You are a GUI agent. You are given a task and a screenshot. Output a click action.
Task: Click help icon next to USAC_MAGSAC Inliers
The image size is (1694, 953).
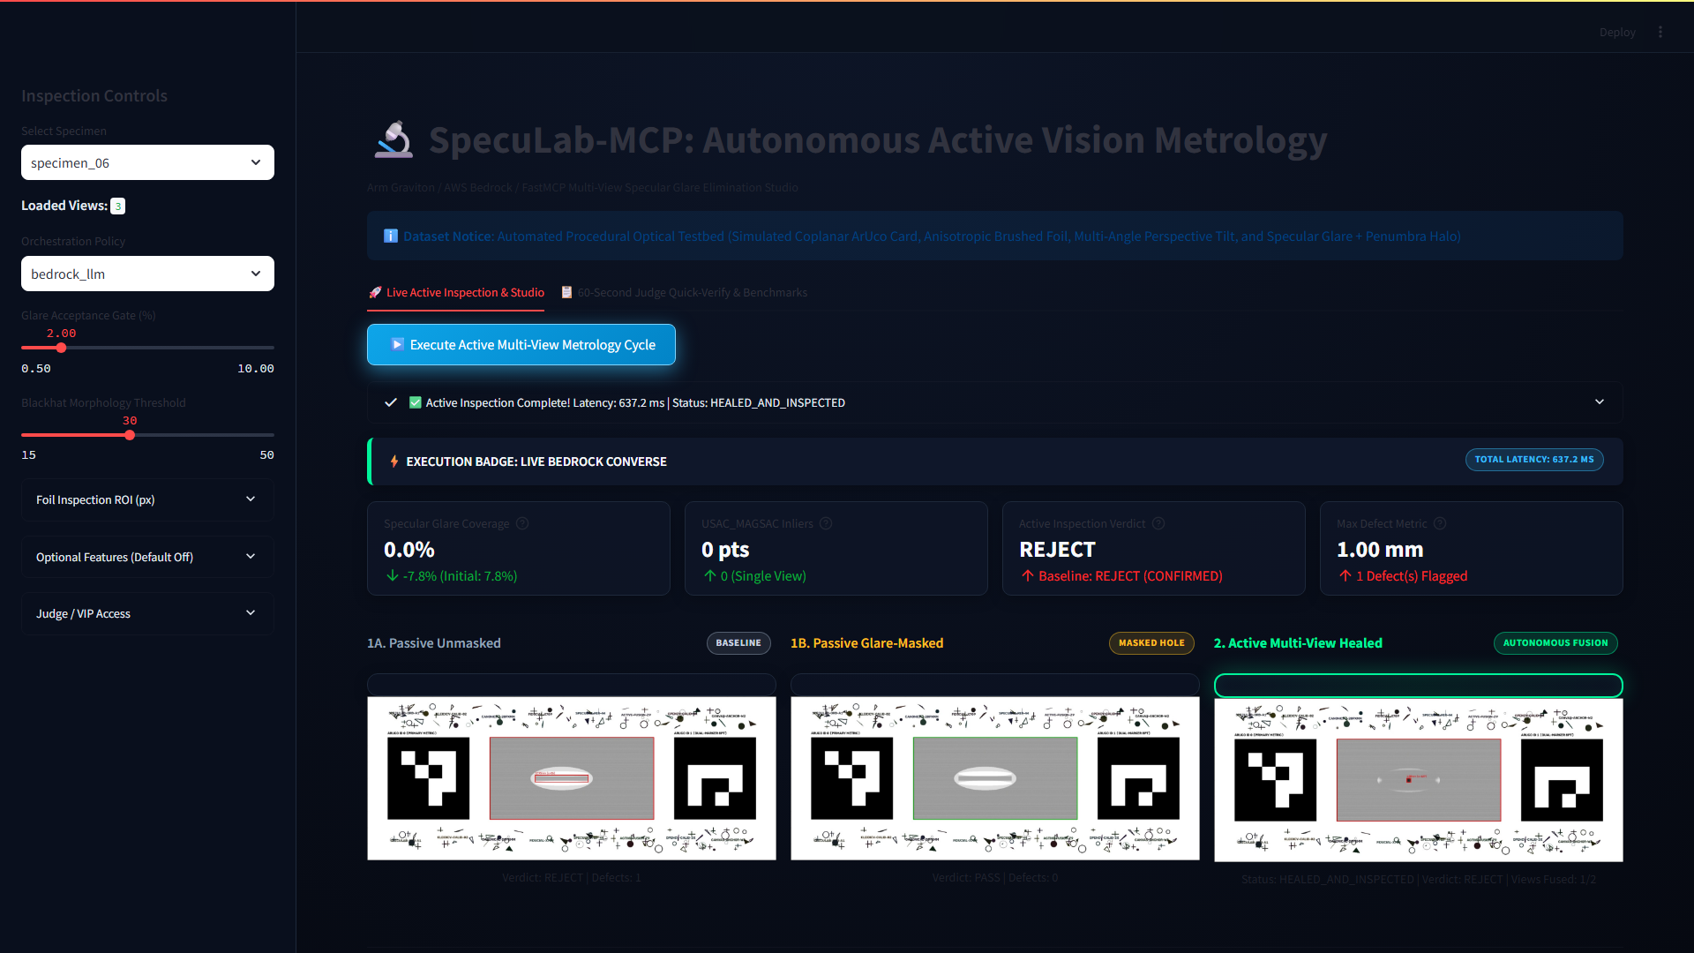(x=826, y=523)
